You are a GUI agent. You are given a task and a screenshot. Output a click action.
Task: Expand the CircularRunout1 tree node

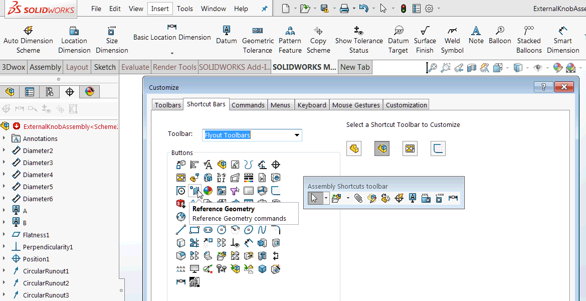coord(4,271)
